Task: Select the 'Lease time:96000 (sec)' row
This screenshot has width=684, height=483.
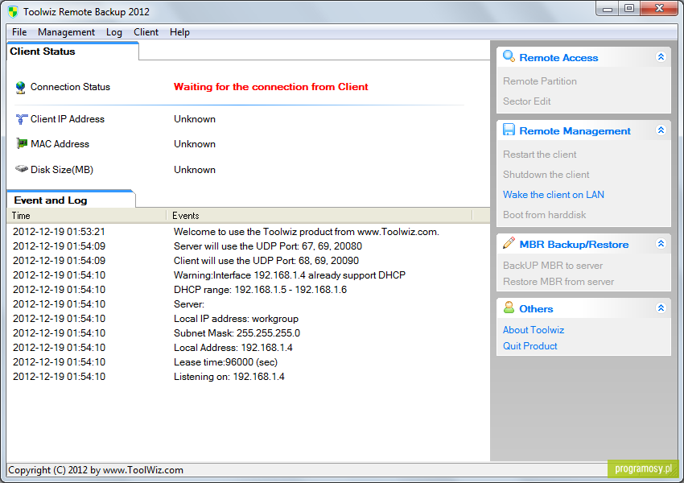Action: pos(248,361)
